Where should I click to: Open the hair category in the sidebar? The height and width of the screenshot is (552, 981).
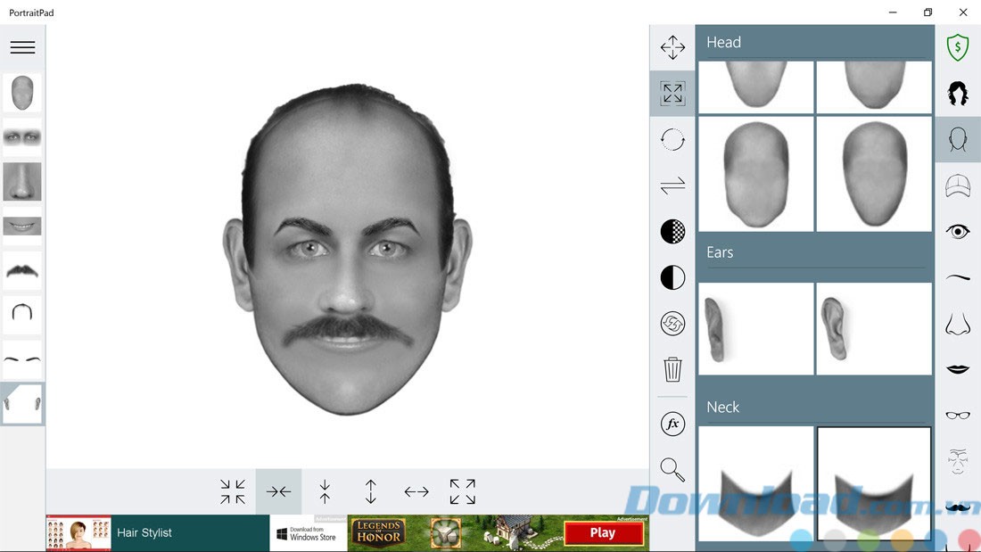pos(958,93)
